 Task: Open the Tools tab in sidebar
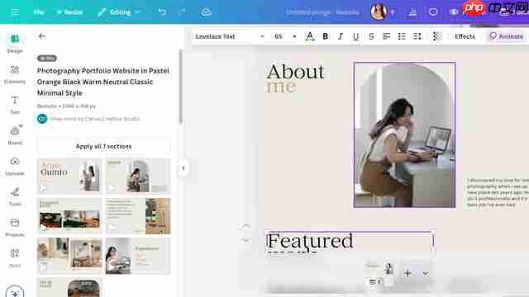[x=15, y=196]
